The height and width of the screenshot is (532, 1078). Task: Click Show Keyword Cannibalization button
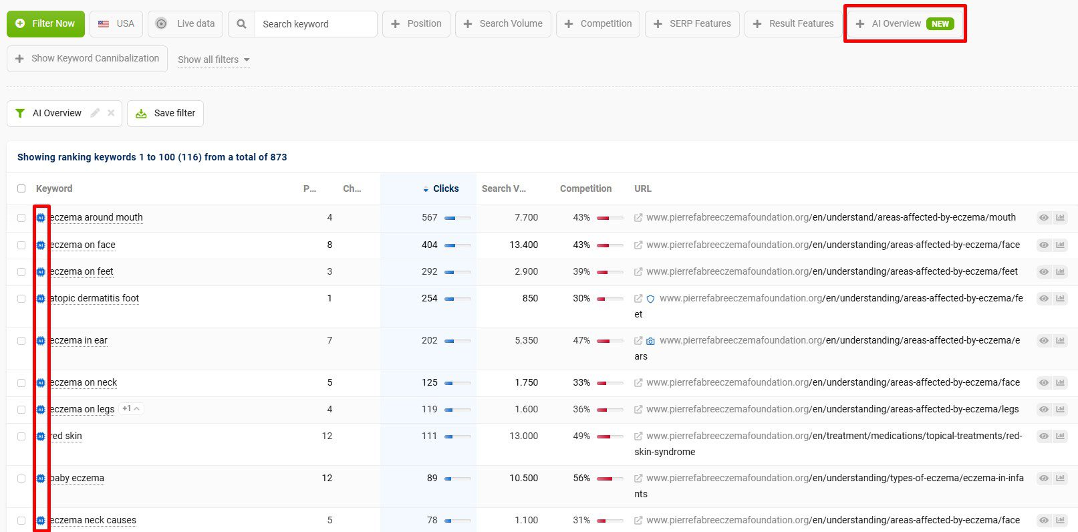(87, 59)
